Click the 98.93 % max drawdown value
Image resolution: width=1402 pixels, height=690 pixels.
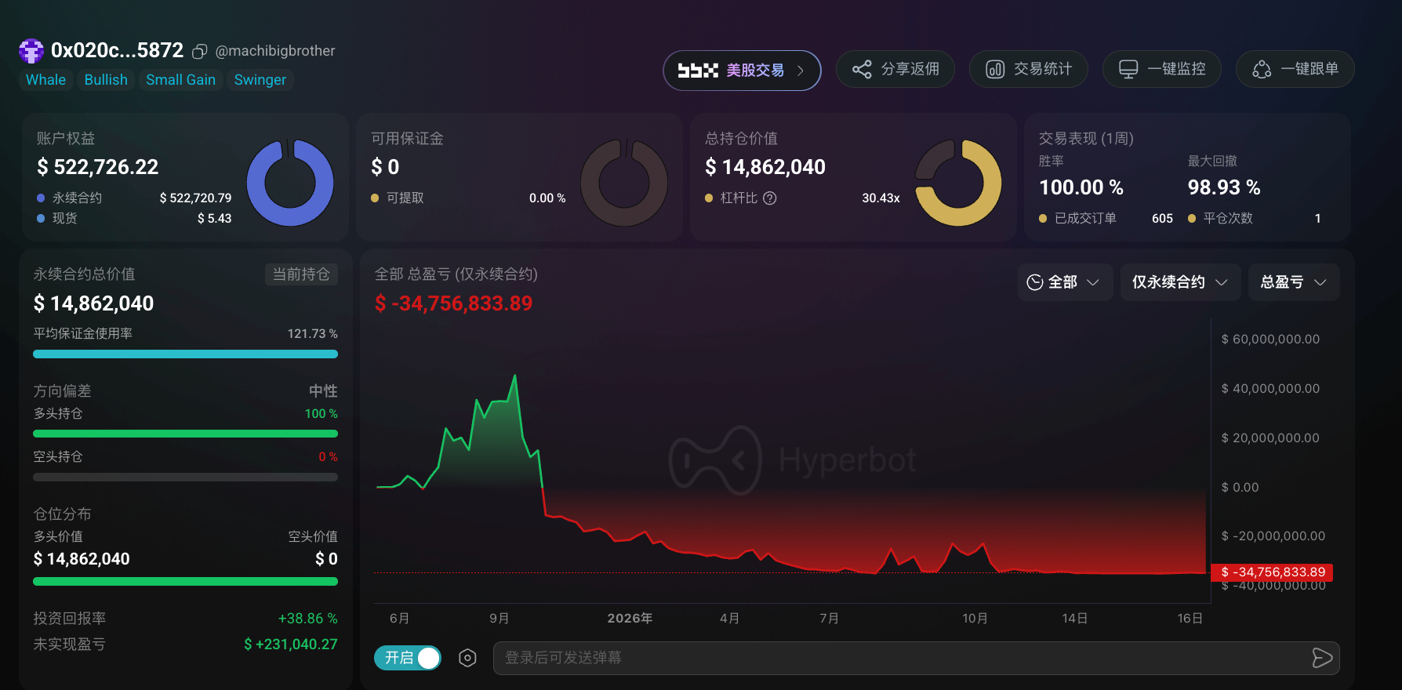1224,187
